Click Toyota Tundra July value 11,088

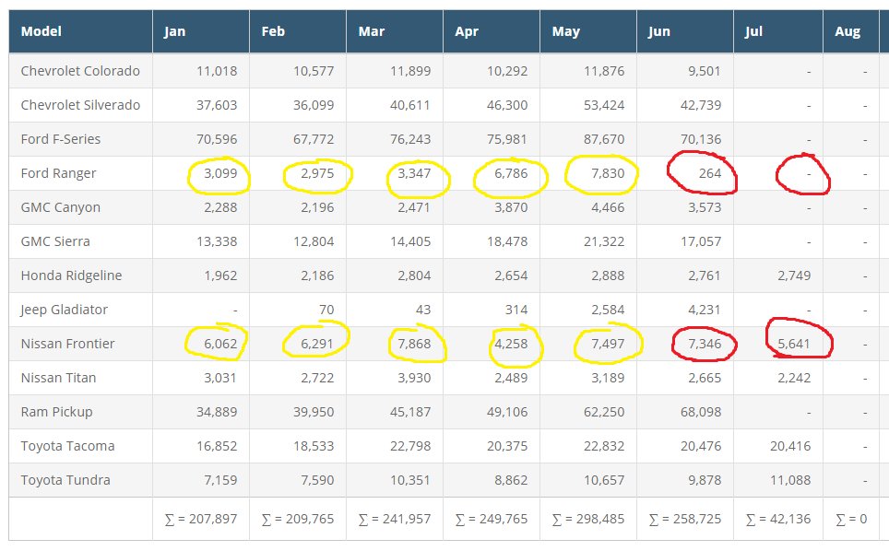(790, 480)
